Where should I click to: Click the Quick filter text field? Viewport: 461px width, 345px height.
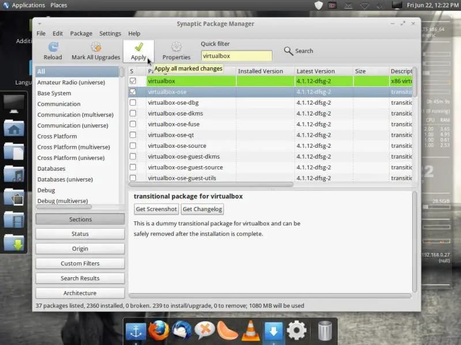pyautogui.click(x=236, y=56)
